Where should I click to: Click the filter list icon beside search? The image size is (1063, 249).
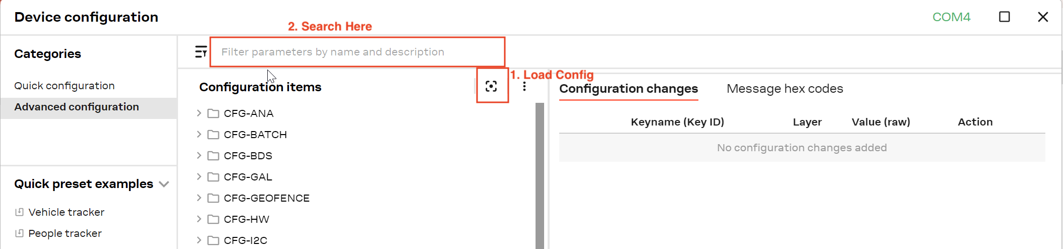(201, 52)
